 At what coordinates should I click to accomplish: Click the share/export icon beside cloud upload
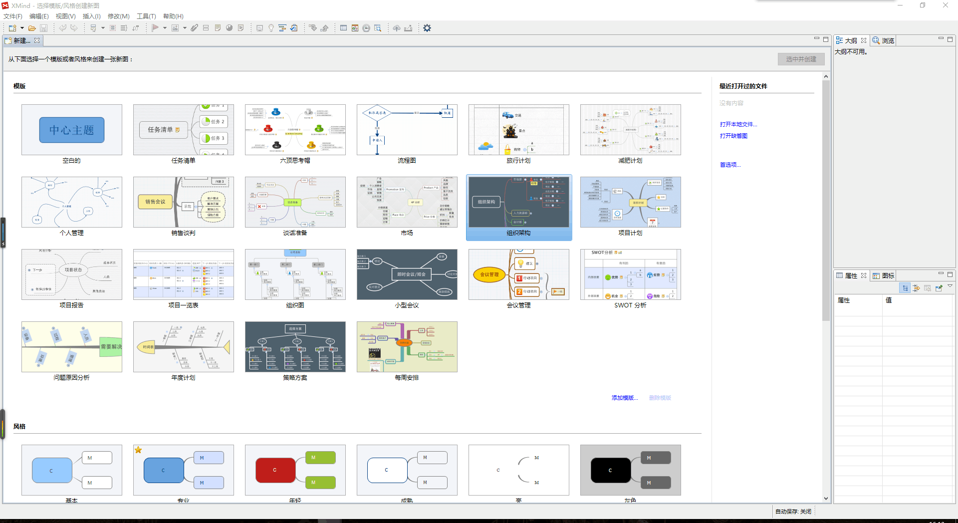pyautogui.click(x=408, y=28)
